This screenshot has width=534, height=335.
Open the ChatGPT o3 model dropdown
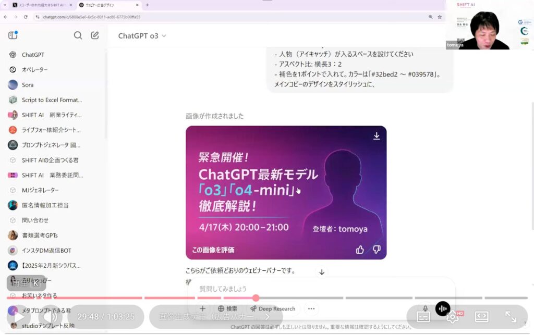(x=142, y=36)
